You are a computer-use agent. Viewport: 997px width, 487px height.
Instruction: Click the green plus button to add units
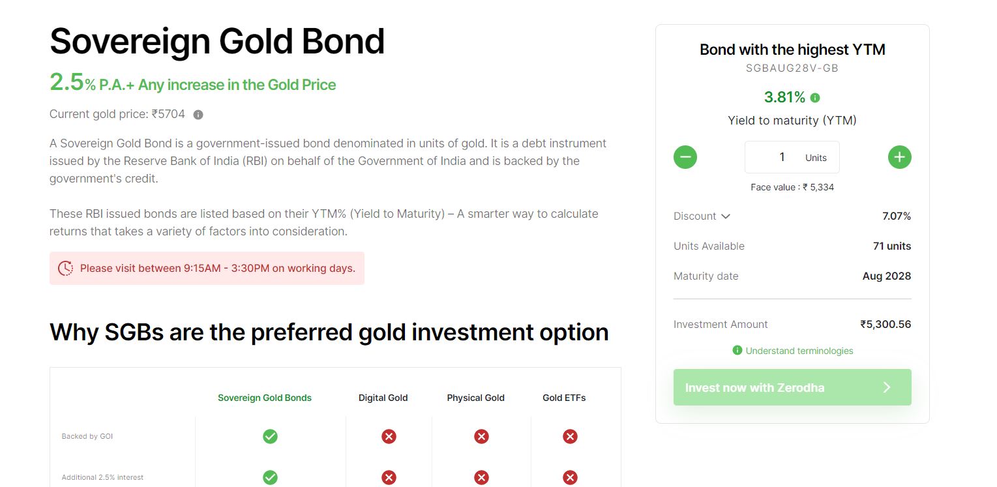pos(899,157)
